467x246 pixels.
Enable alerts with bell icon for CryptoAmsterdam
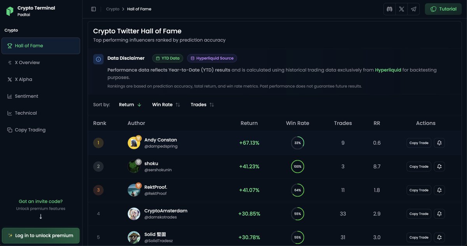point(439,214)
